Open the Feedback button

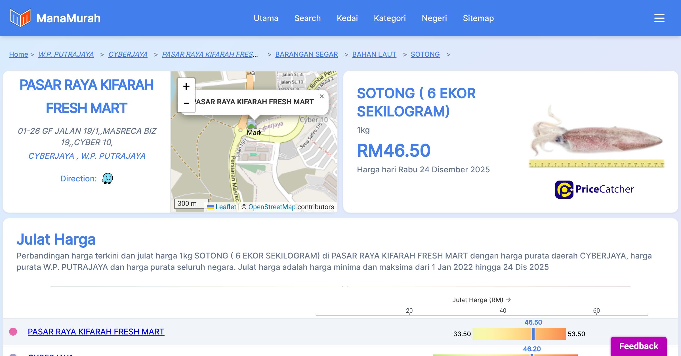pyautogui.click(x=638, y=346)
